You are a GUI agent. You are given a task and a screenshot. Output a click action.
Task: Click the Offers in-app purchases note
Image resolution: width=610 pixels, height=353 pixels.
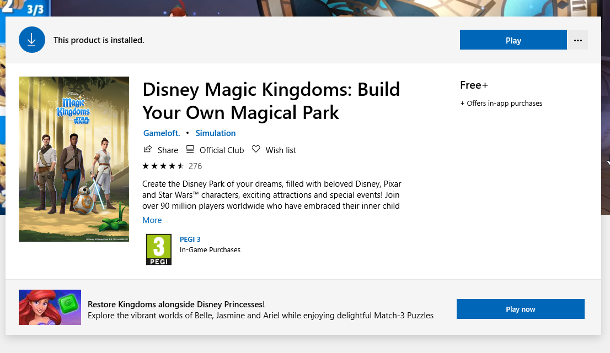pyautogui.click(x=501, y=104)
